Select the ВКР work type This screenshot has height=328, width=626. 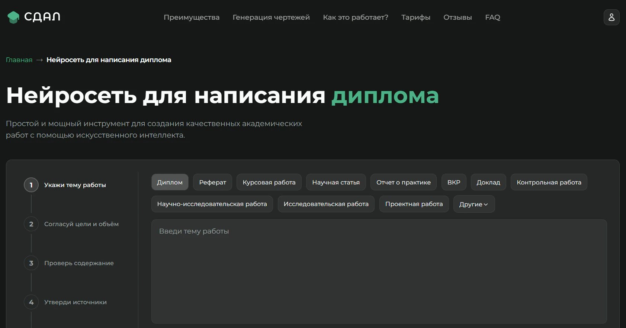[454, 182]
